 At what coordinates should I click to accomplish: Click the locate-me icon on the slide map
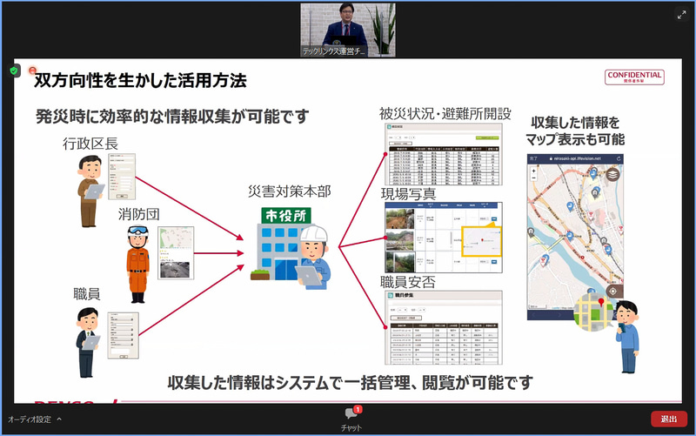coord(613,292)
